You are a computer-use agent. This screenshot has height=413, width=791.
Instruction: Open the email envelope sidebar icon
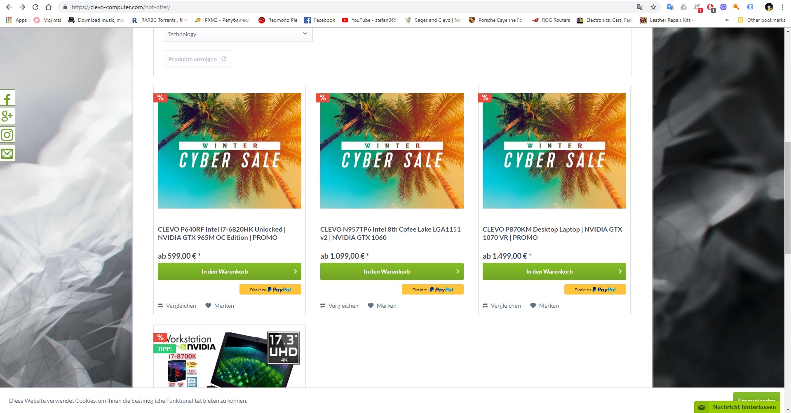[x=7, y=153]
